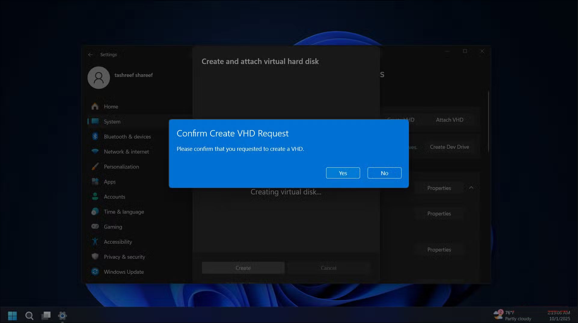The height and width of the screenshot is (323, 578).
Task: Click the user profile avatar for tashreef shareef
Action: (99, 78)
